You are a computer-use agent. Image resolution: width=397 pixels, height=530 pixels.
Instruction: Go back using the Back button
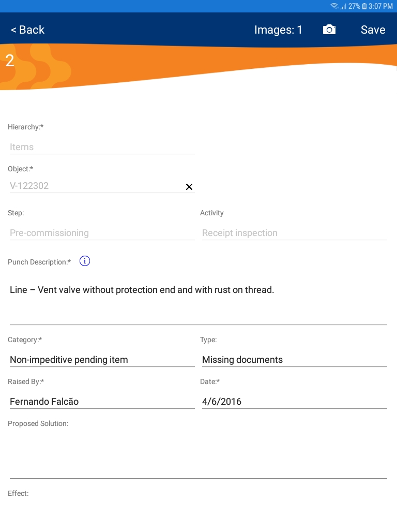pos(27,30)
